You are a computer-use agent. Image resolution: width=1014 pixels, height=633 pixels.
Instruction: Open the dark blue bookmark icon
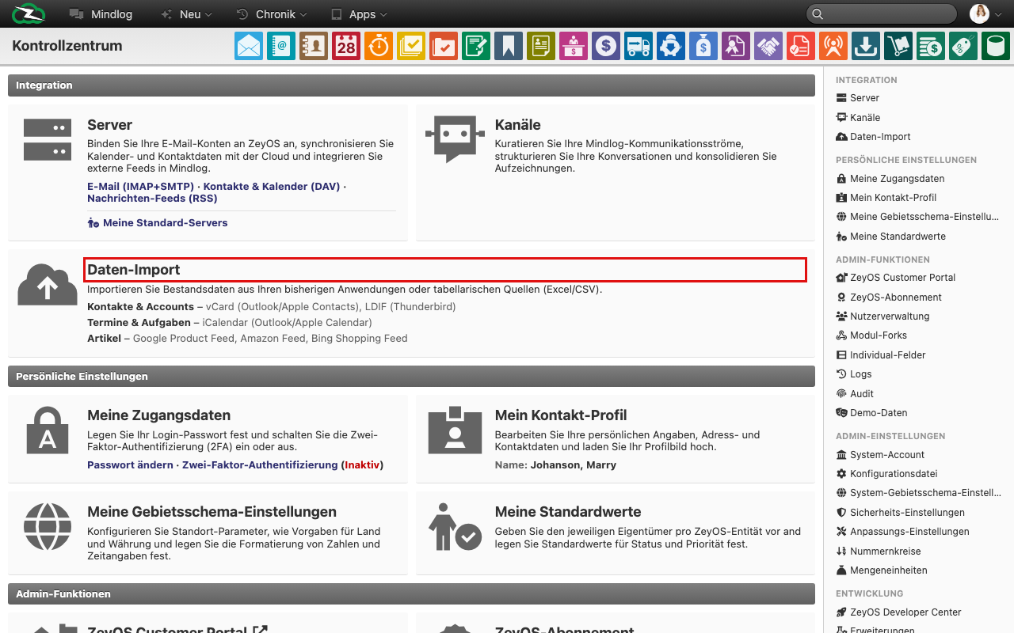(509, 46)
